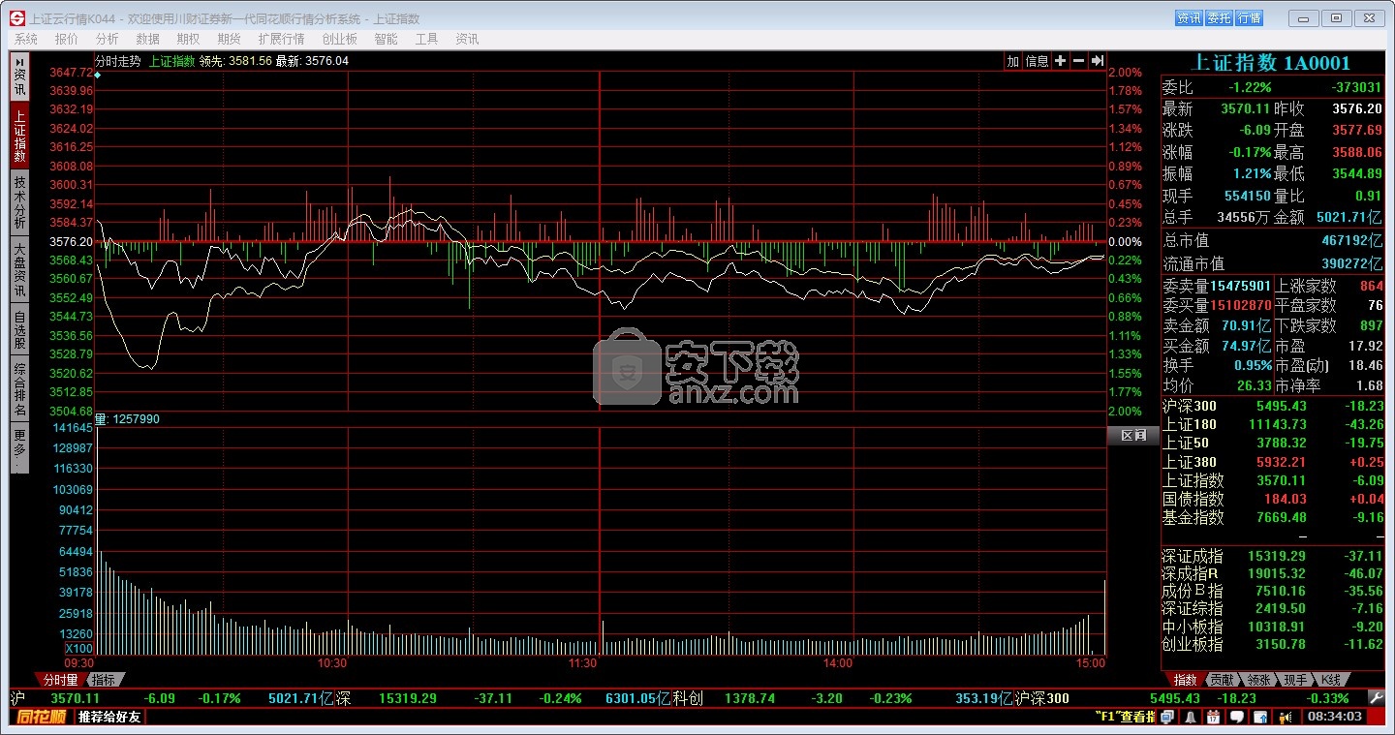Open the 分析 menu
1395x735 pixels.
coord(108,39)
